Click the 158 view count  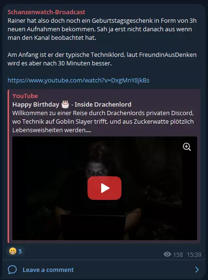[x=178, y=254]
